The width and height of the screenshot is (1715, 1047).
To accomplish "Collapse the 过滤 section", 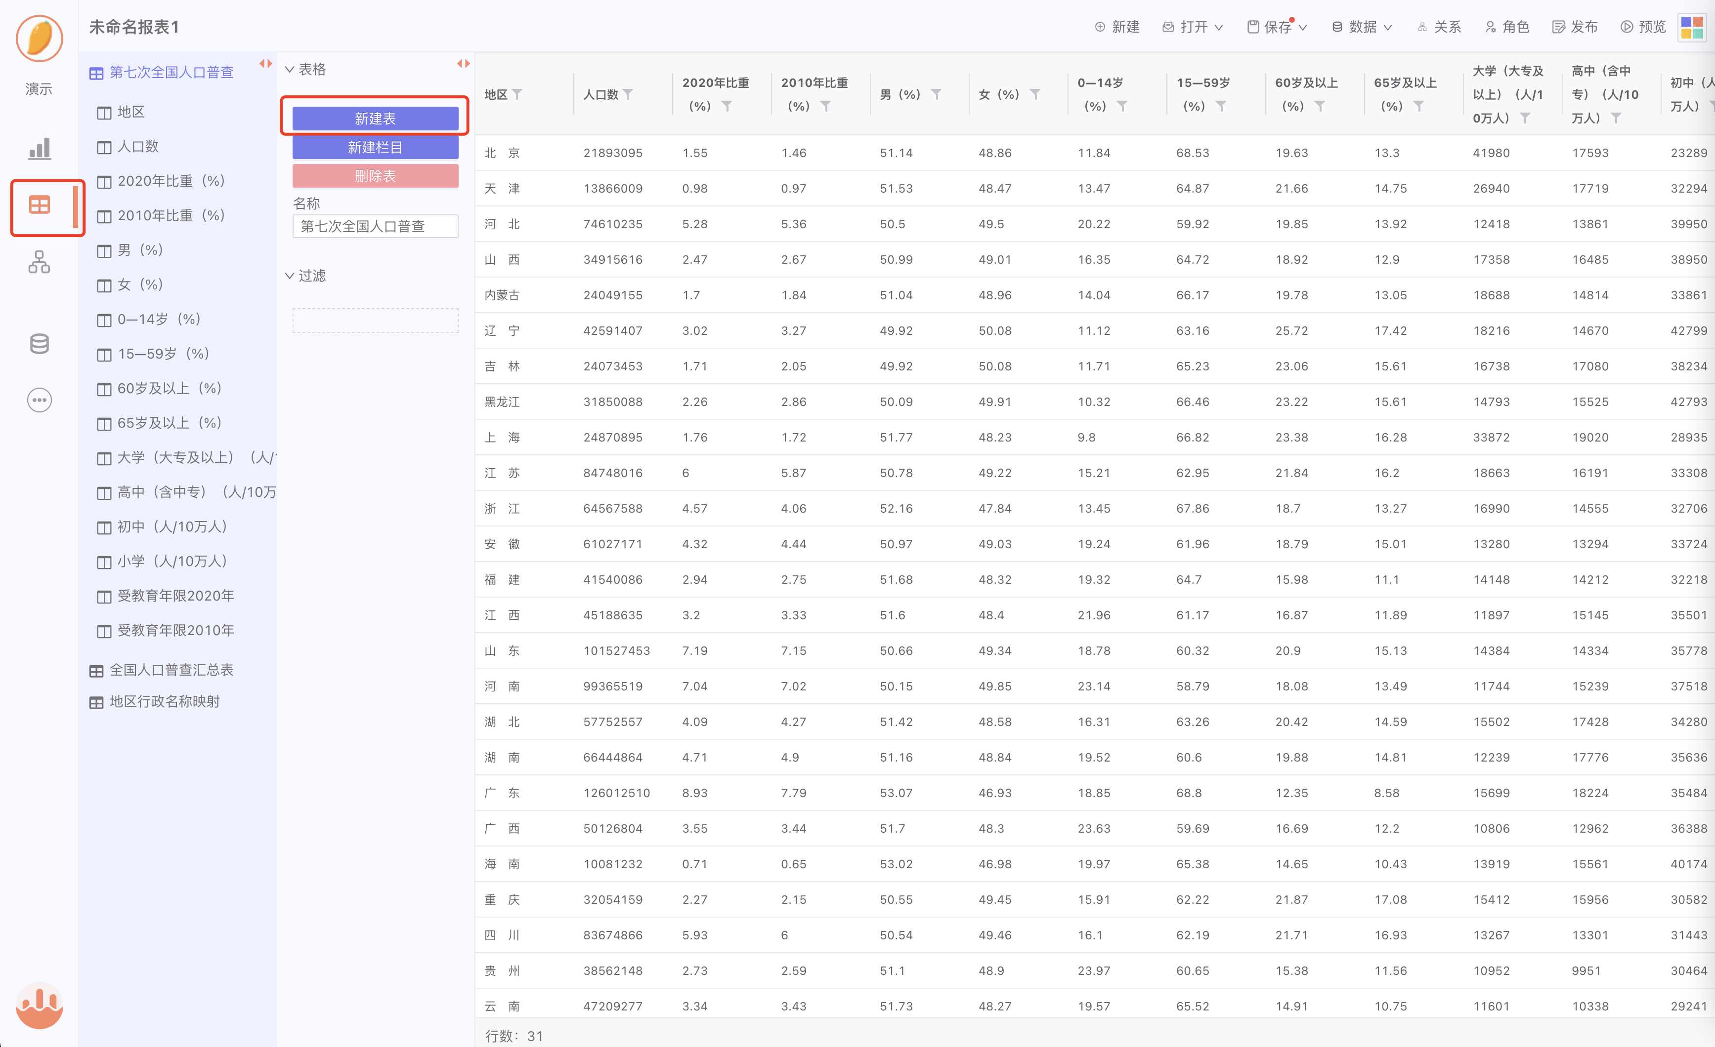I will 290,276.
